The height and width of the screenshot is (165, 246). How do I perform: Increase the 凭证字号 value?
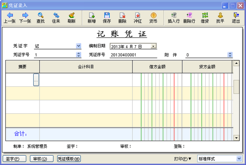click(79, 53)
